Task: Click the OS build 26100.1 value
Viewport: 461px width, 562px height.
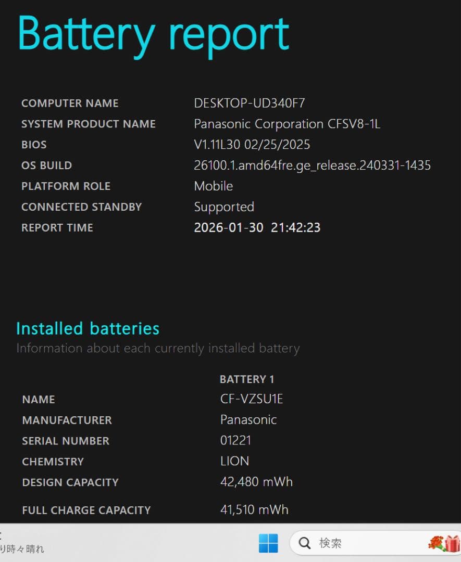Action: click(312, 165)
